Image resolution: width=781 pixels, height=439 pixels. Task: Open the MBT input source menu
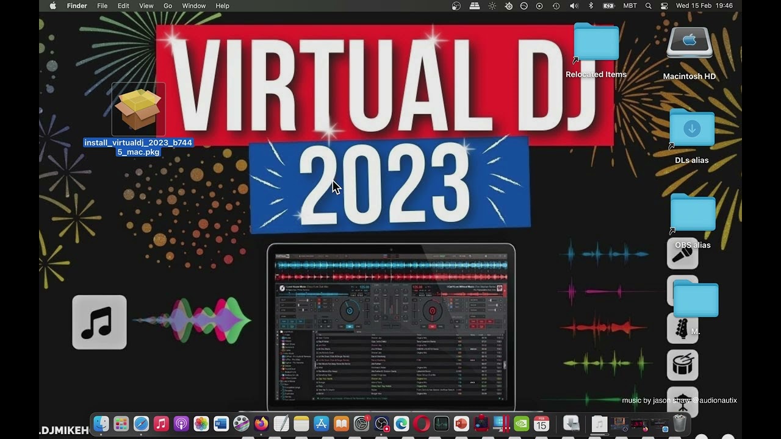(x=630, y=5)
